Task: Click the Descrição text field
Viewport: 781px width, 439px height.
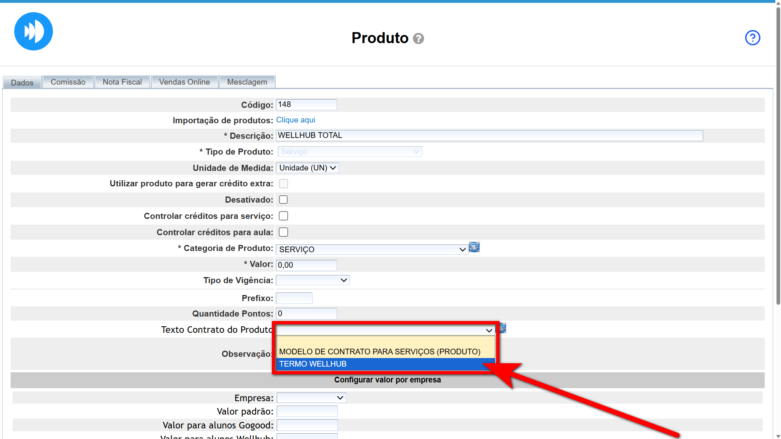Action: pos(489,135)
